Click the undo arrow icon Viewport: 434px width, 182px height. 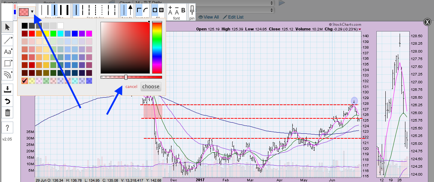click(7, 101)
